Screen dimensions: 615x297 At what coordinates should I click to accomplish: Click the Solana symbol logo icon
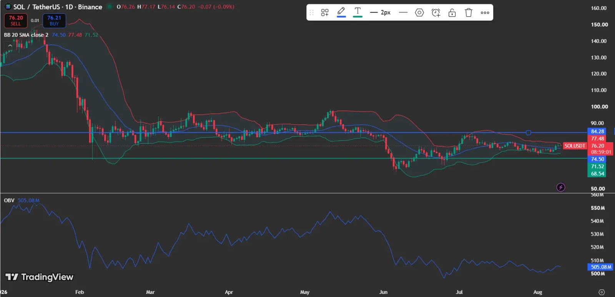pyautogui.click(x=8, y=7)
